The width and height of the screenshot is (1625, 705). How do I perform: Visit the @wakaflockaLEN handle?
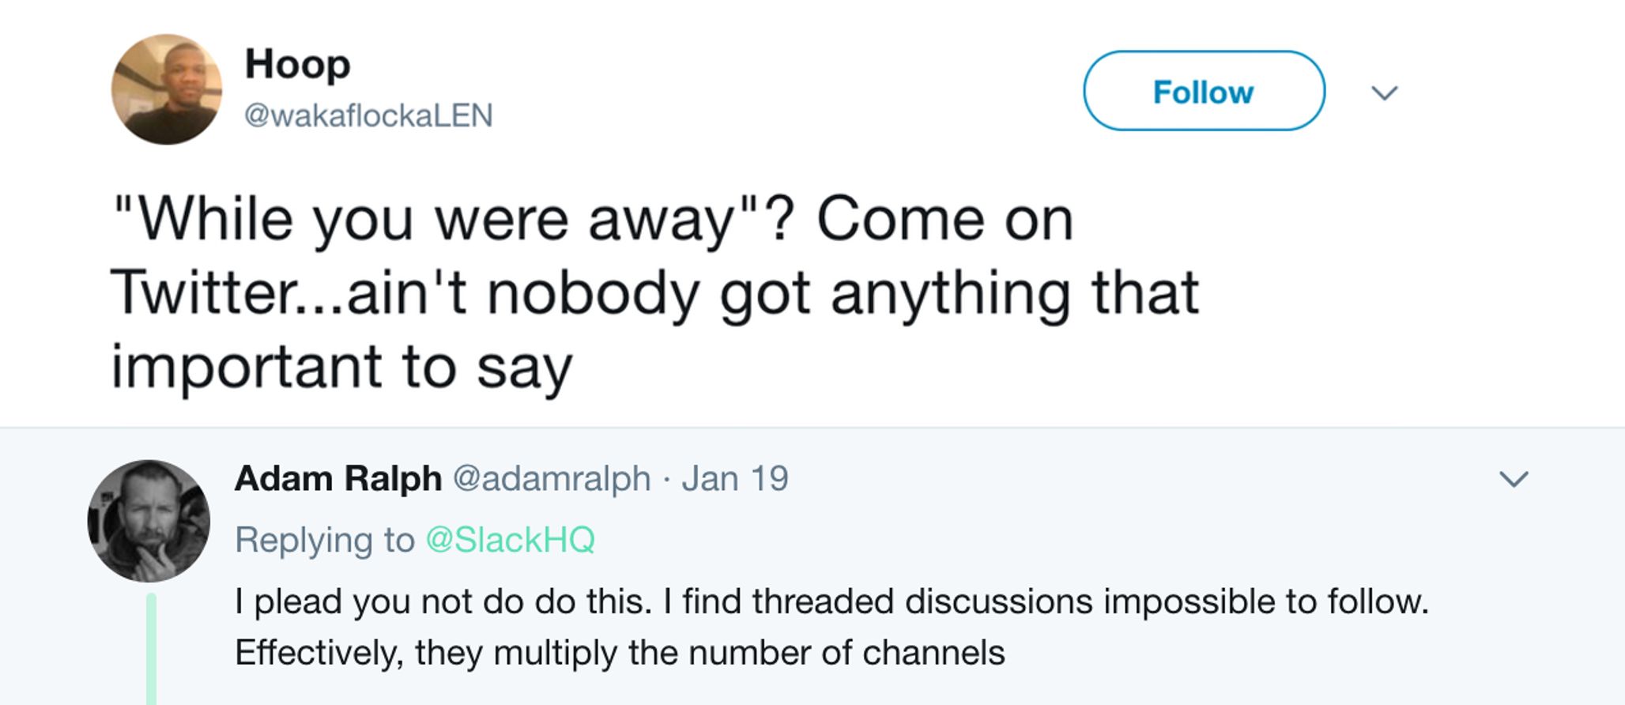click(x=368, y=115)
